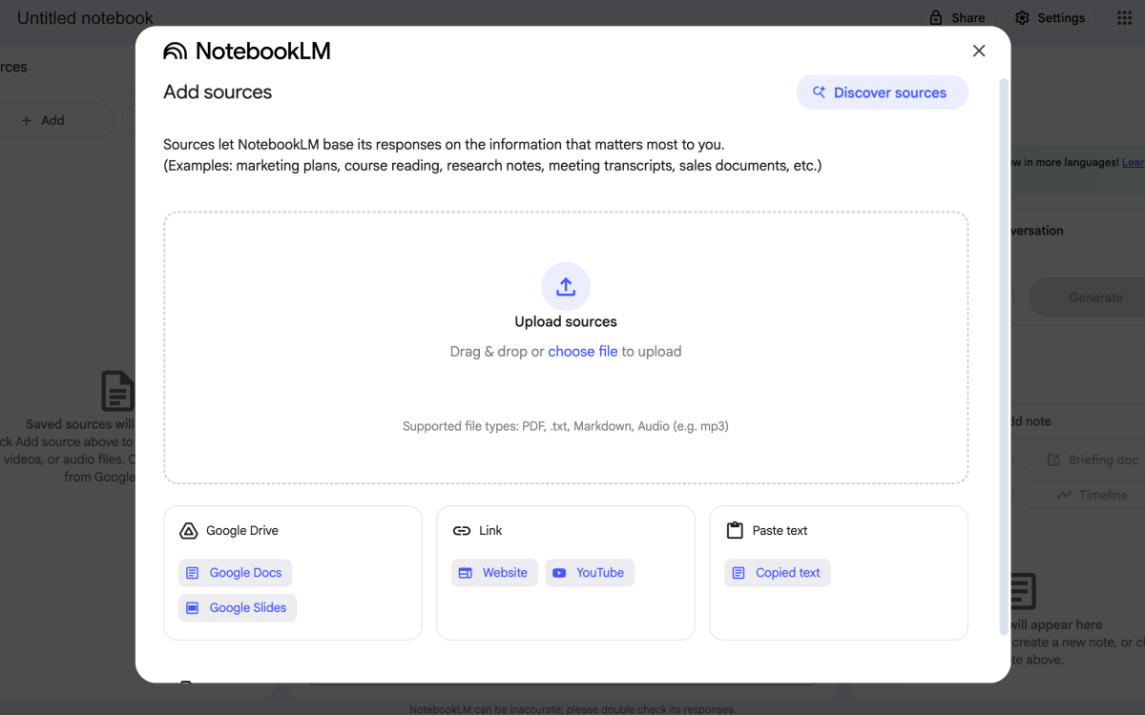Click the sparkle icon in Discover sources
The image size is (1145, 715).
pyautogui.click(x=819, y=92)
